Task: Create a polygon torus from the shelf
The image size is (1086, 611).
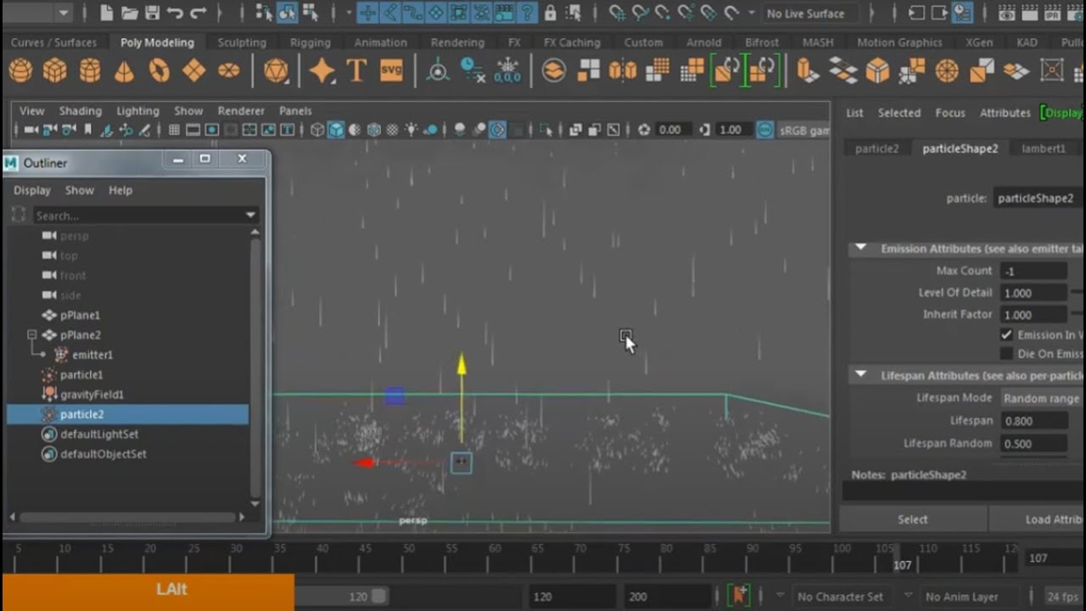Action: click(x=159, y=70)
